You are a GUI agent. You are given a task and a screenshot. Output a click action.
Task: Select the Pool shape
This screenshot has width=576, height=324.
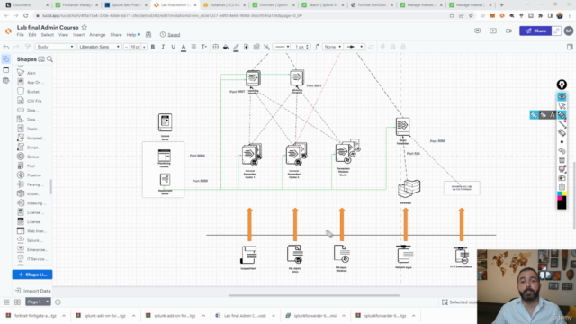(x=30, y=166)
